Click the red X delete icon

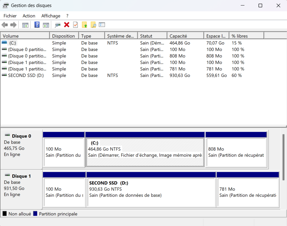pyautogui.click(x=66, y=25)
